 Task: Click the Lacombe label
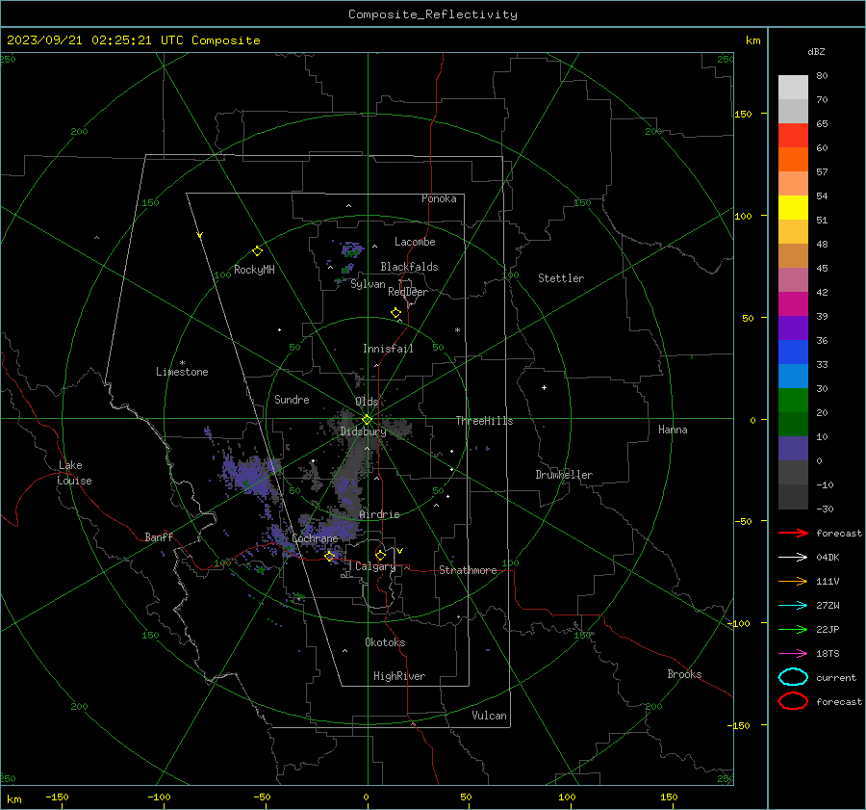tap(415, 242)
